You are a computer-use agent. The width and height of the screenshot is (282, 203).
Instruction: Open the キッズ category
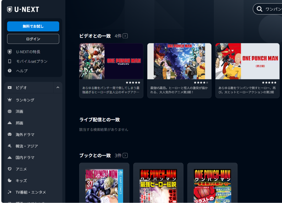(x=21, y=181)
